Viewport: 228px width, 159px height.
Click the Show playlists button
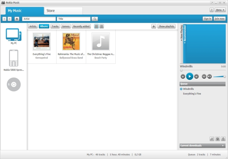click(166, 26)
